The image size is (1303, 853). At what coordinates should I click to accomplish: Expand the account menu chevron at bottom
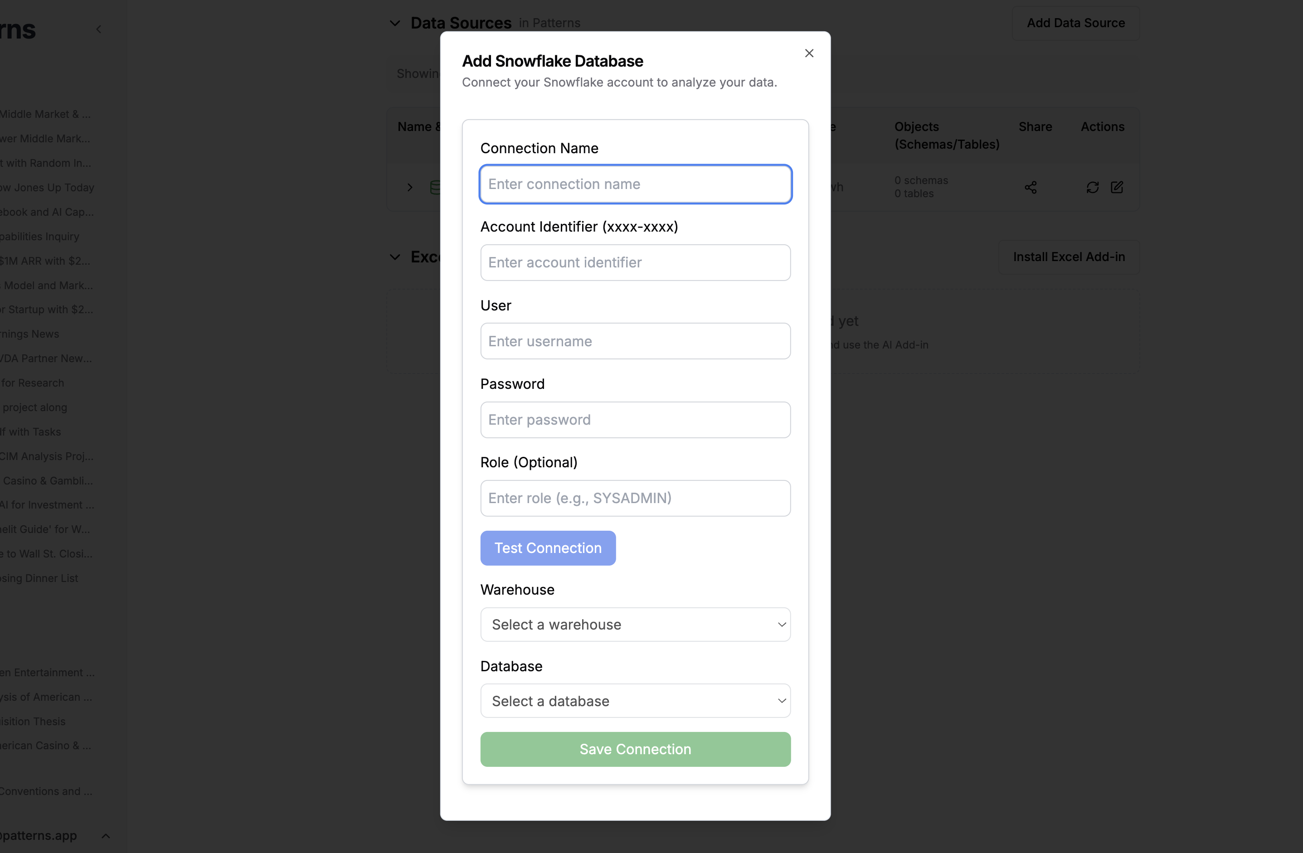tap(106, 835)
